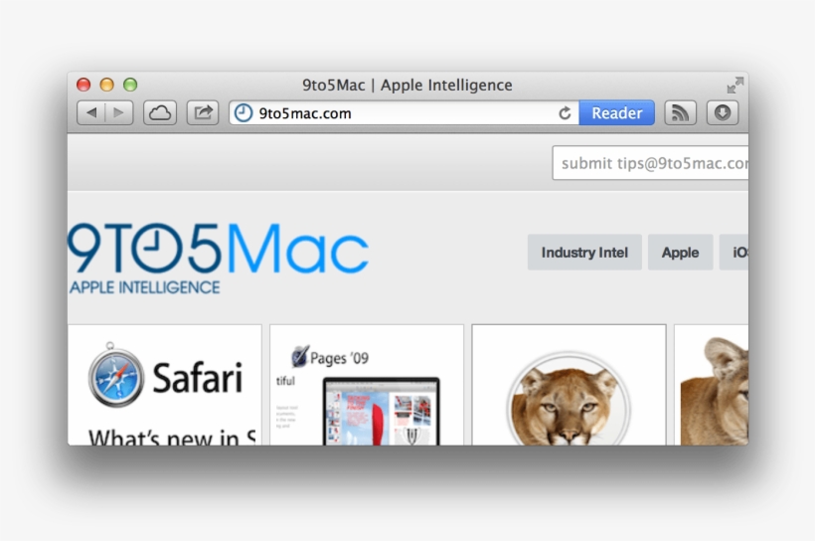Screen dimensions: 815x541
Task: Open the iOS navigation tab
Action: (734, 253)
